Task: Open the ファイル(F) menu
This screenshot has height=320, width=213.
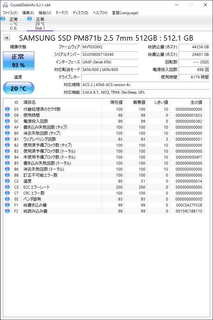Action: tap(10, 13)
